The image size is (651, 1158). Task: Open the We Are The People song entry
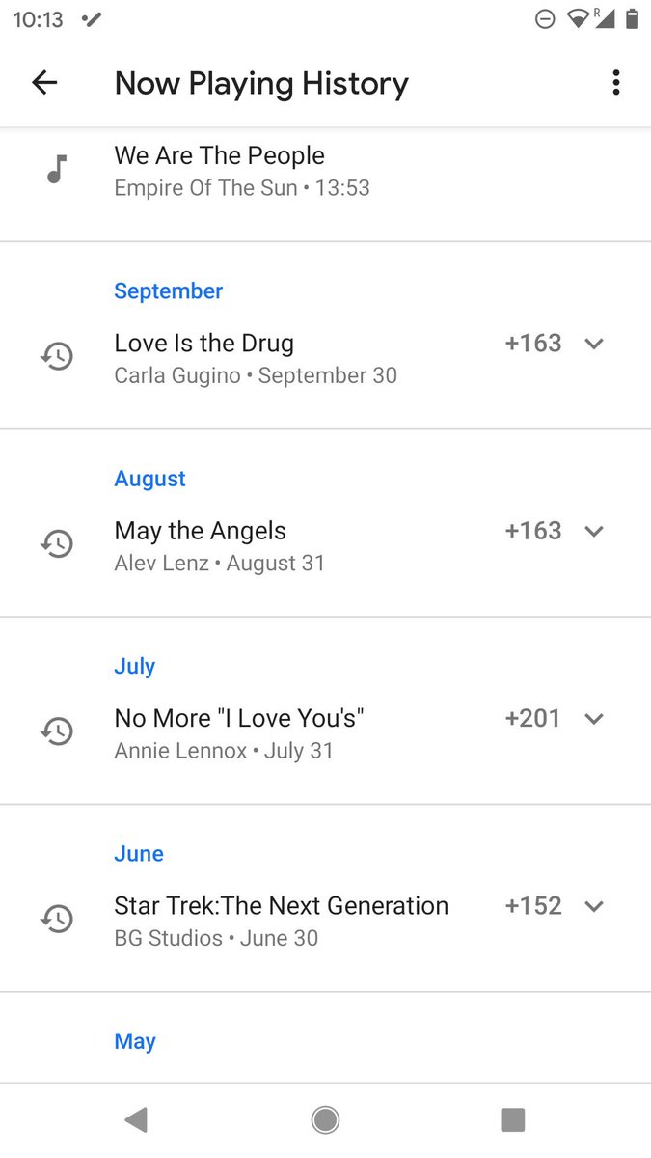(241, 171)
